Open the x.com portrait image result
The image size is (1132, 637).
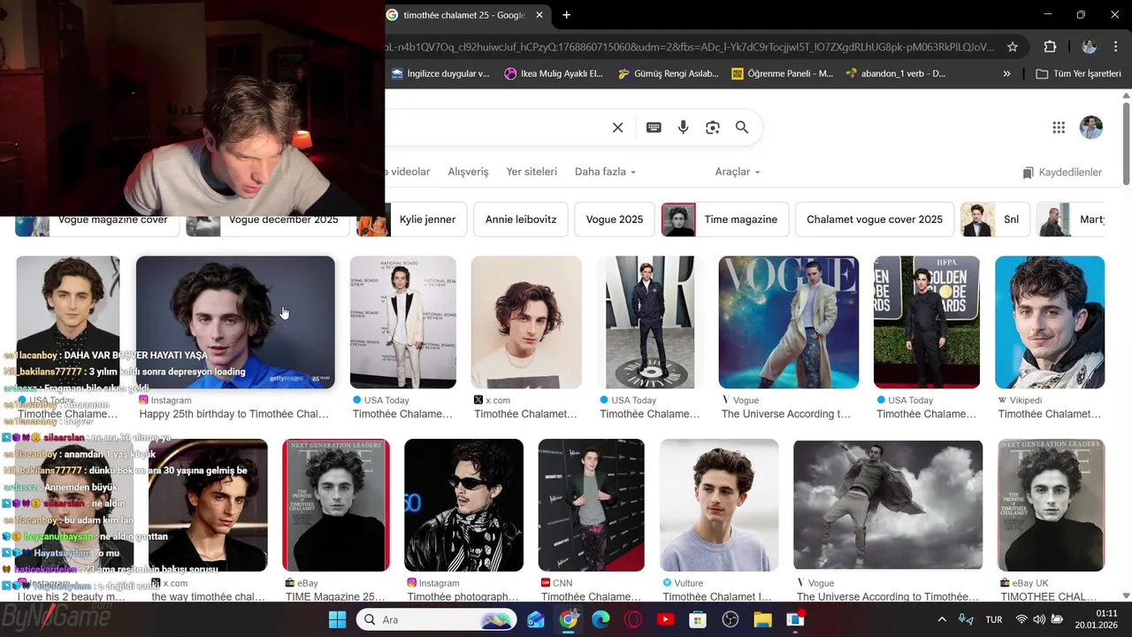[526, 322]
